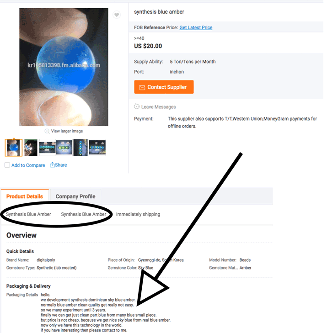The image size is (327, 333).
Task: Click the heart favorite icon
Action: tap(117, 15)
